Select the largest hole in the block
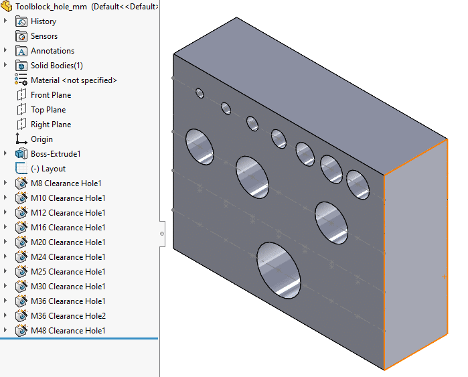The image size is (468, 377). (279, 270)
